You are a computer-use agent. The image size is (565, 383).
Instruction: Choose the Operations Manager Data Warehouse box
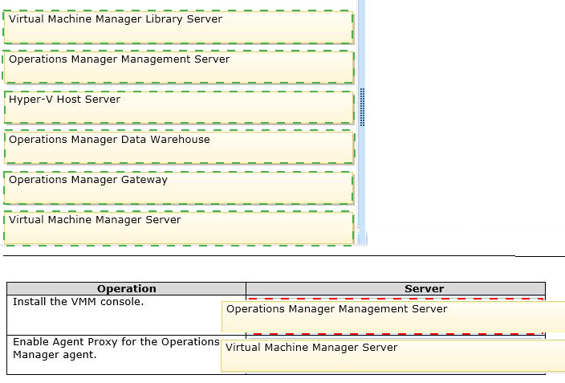coord(179,148)
